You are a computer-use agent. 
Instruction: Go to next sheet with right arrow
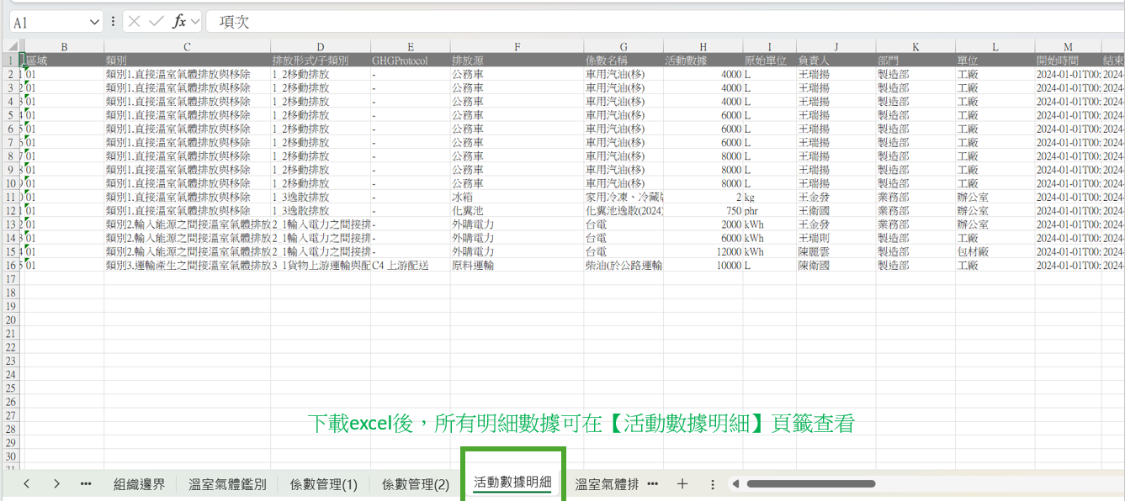click(x=56, y=484)
